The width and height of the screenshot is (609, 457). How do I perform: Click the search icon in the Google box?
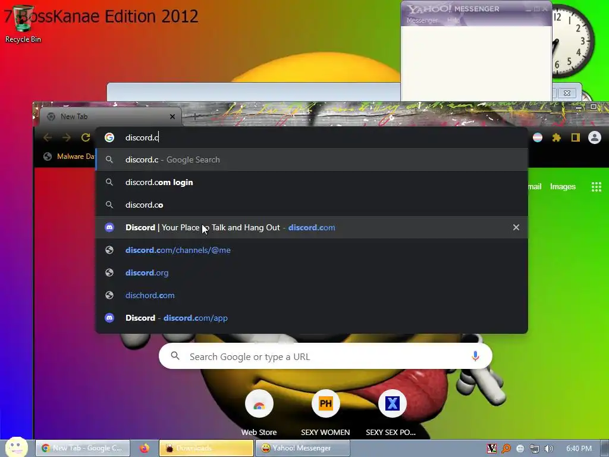click(x=175, y=356)
